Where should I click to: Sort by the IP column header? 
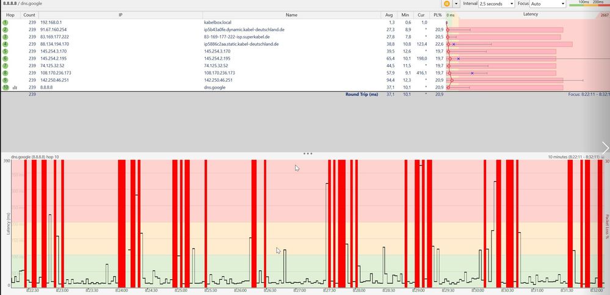[120, 15]
